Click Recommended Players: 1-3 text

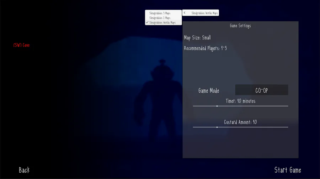(x=205, y=48)
